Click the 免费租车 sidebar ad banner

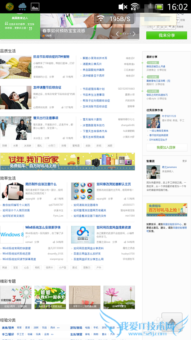pos(167,210)
